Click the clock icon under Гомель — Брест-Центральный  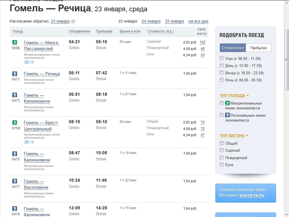pyautogui.click(x=32, y=141)
